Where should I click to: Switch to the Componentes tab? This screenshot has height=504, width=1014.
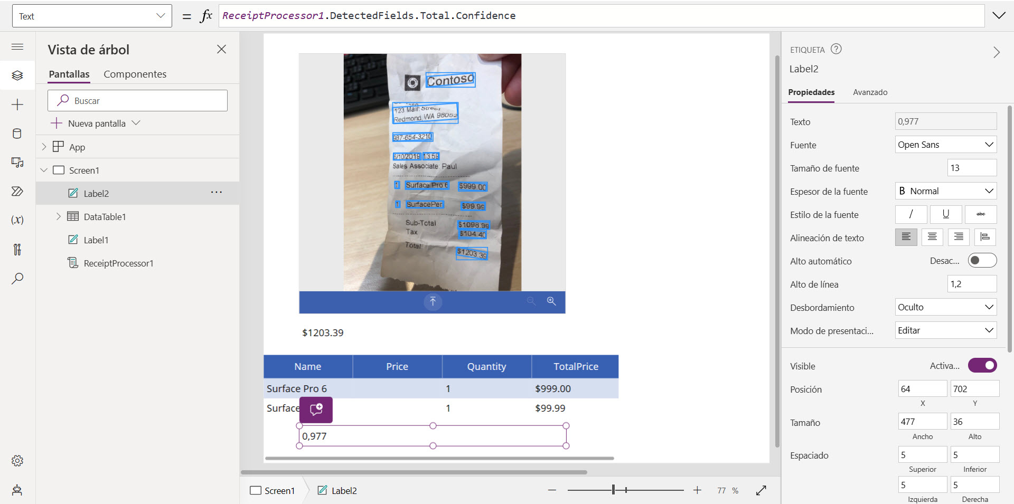click(135, 74)
